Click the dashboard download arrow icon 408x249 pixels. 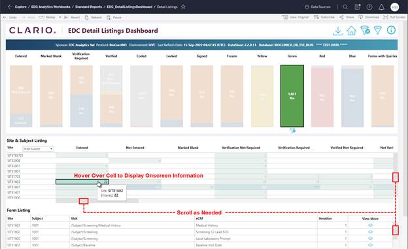click(x=338, y=31)
